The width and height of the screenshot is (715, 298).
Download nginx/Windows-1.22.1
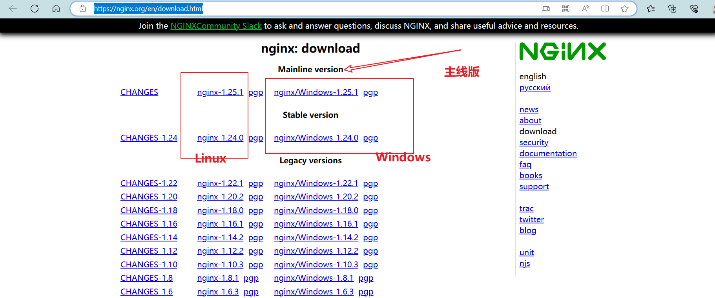coord(316,183)
